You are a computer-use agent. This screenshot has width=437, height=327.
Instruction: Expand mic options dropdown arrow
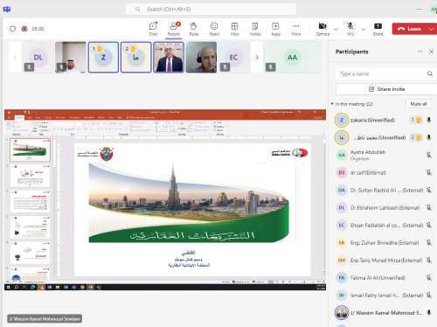click(x=364, y=29)
